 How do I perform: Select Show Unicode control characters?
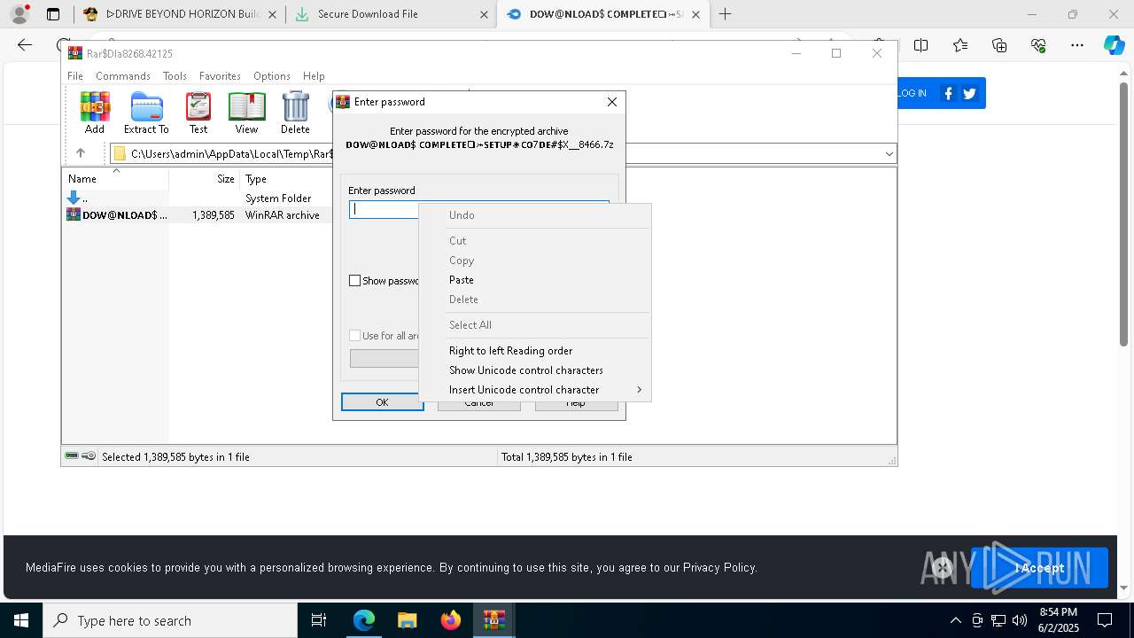[534, 370]
